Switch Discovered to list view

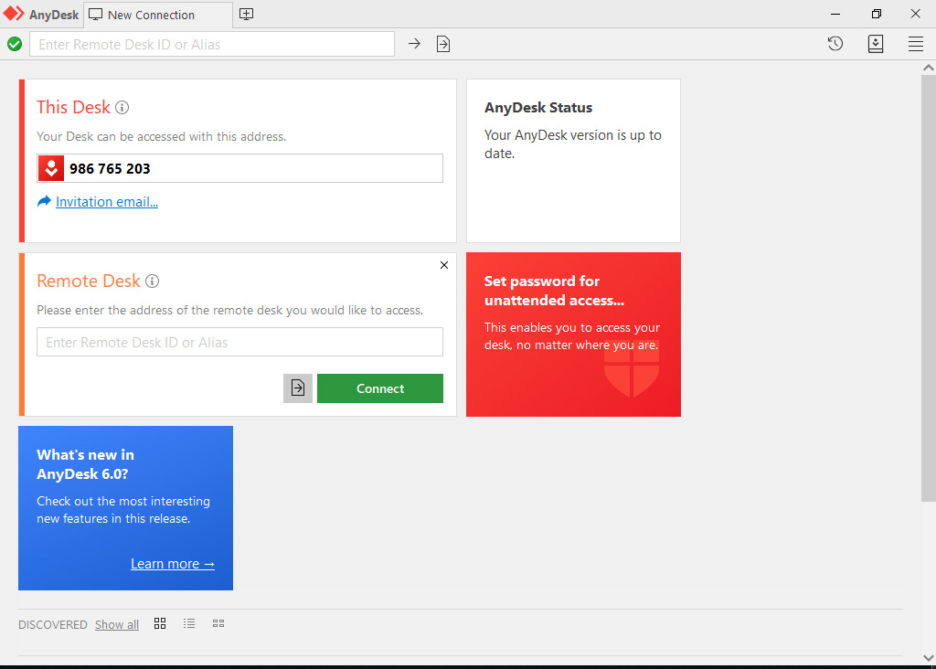(x=189, y=623)
